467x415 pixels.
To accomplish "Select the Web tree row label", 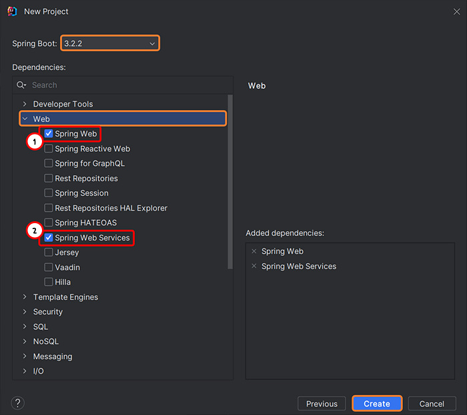I will 41,119.
